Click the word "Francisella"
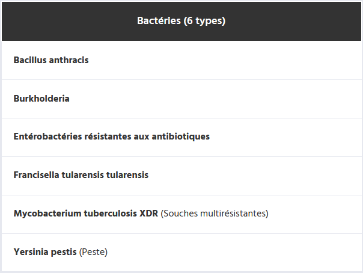Image resolution: width=363 pixels, height=273 pixels. tap(37, 175)
